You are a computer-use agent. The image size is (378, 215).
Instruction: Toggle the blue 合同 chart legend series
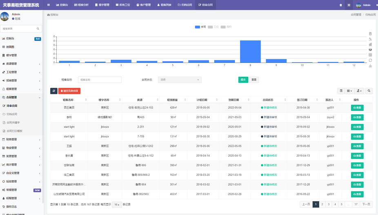pos(200,27)
